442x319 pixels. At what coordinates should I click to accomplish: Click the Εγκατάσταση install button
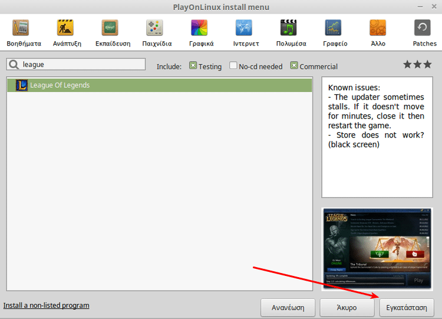pyautogui.click(x=407, y=307)
